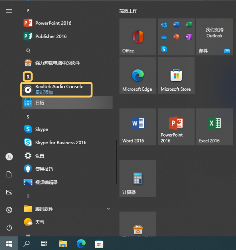Launch Microsoft Edge from the taskbar
Screen dimensions: 236x250
coord(81,243)
